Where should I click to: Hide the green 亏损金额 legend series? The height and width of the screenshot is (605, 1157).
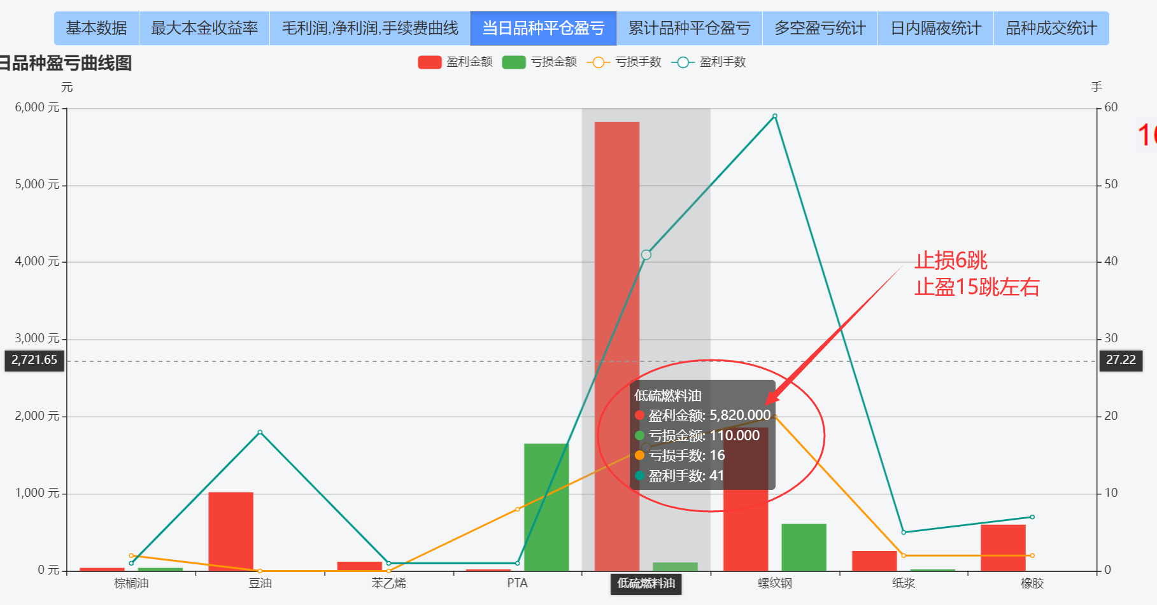[x=539, y=62]
